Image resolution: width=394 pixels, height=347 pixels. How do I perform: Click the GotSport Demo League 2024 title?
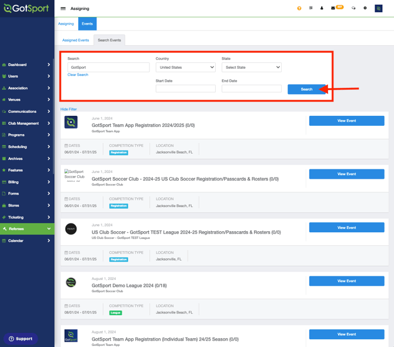pos(129,285)
